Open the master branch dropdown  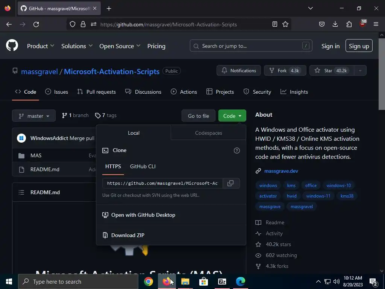coord(34,116)
